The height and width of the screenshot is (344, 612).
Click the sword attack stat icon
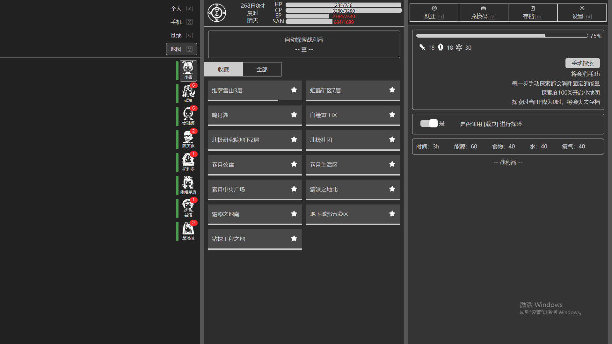coord(422,47)
